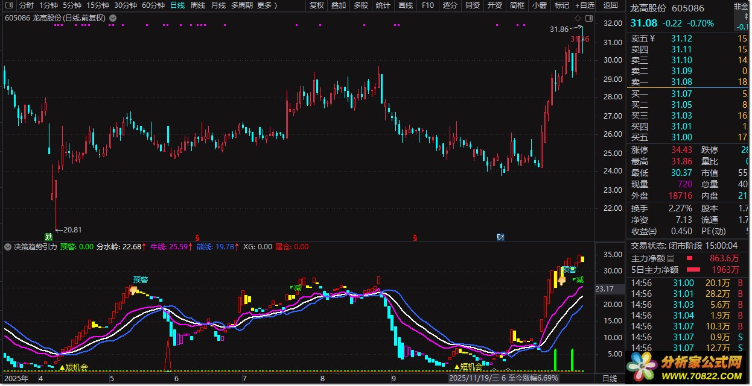The height and width of the screenshot is (386, 752).
Task: Expand the 更多 periods list
Action: pos(267,5)
